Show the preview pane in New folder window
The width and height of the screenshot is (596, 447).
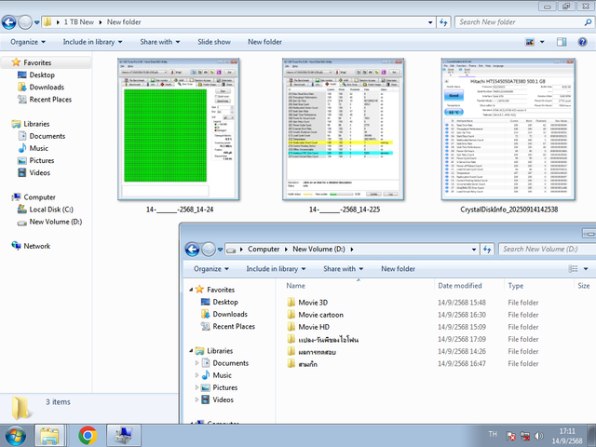562,42
